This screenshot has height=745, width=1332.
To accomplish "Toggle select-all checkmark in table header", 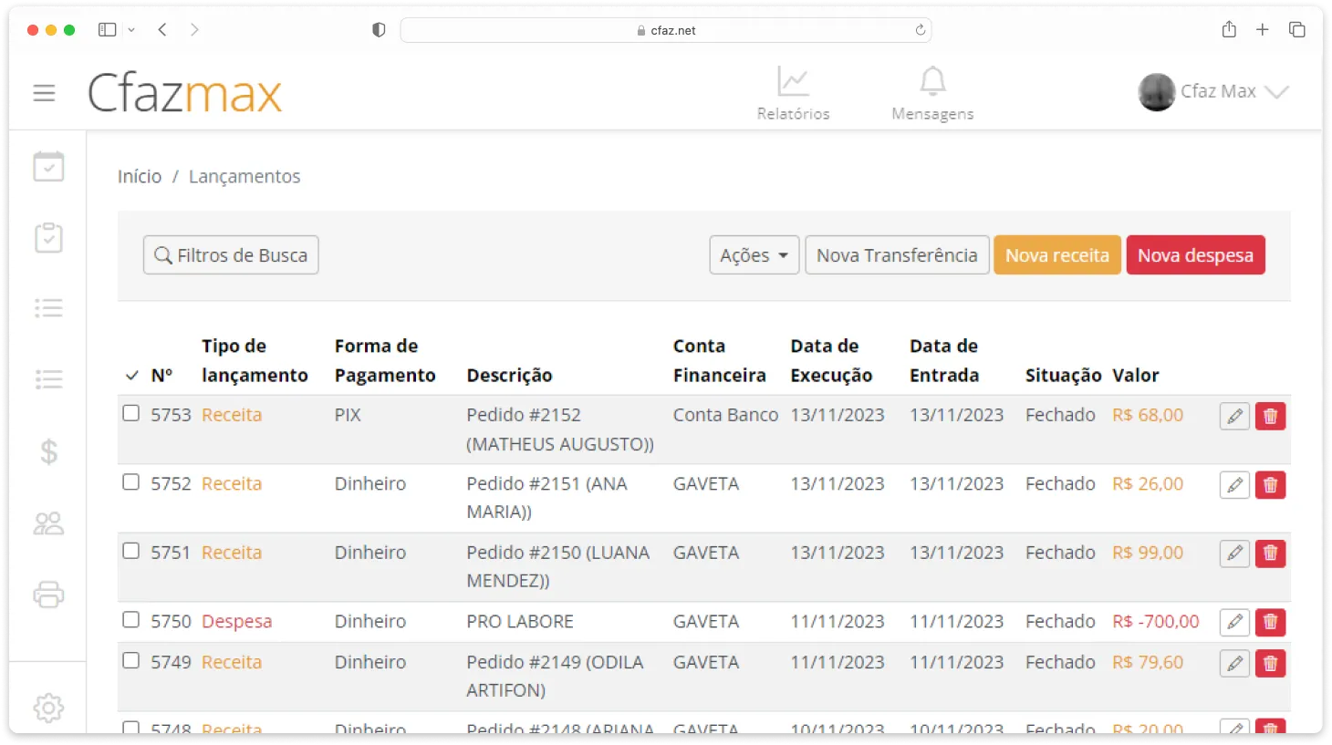I will (132, 376).
